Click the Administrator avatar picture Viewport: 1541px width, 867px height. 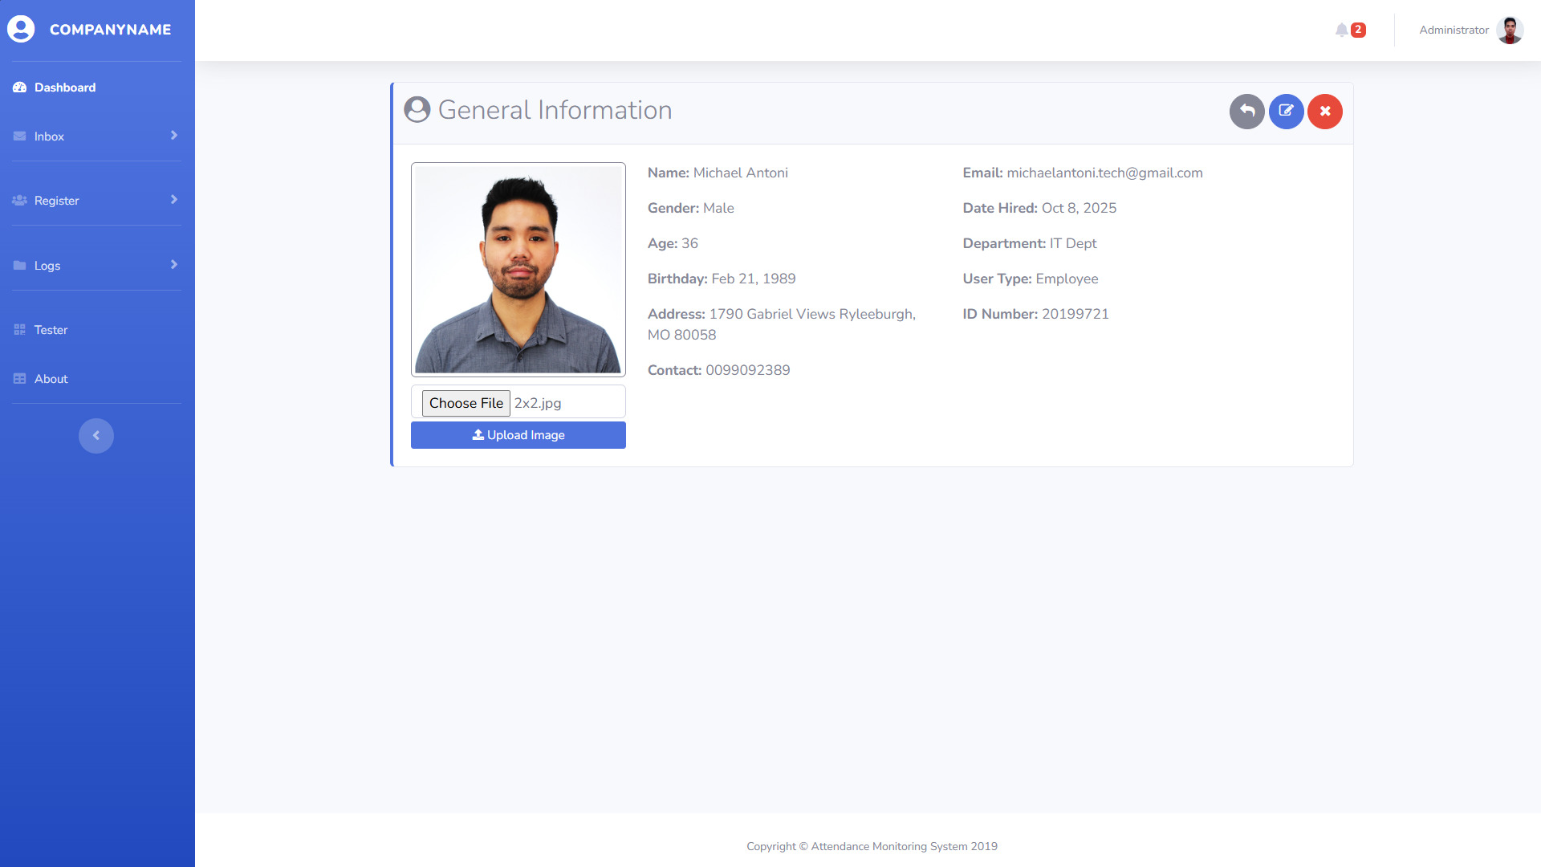(x=1510, y=30)
